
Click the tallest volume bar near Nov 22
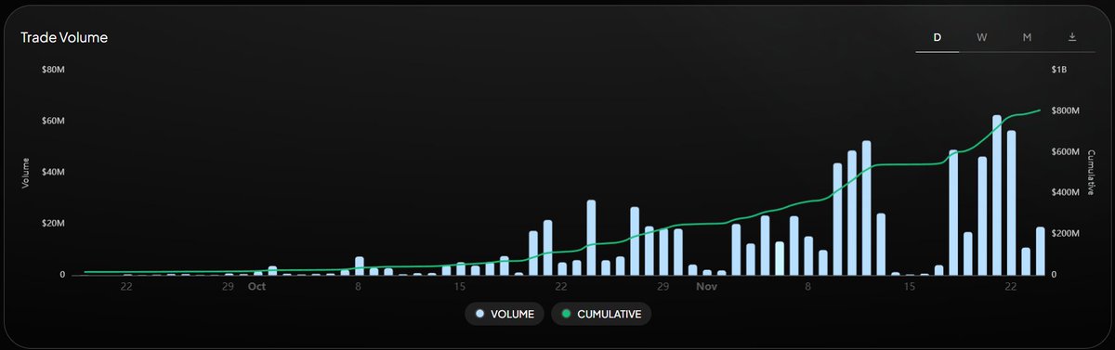[997, 195]
